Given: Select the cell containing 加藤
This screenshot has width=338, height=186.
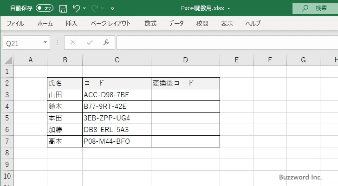Looking at the screenshot, I should [65, 130].
